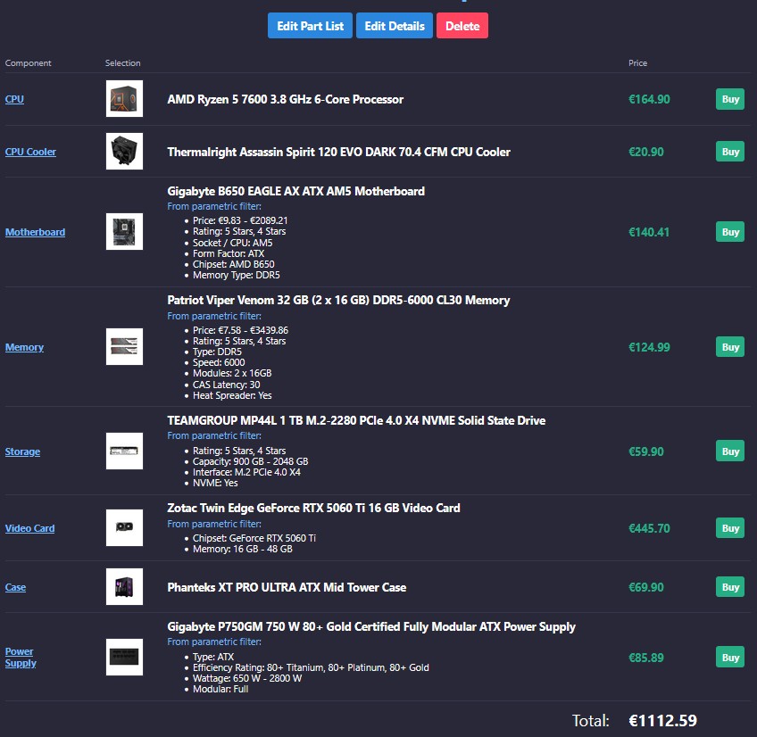Open TEAMGROUP MP44L 1 TB product name
This screenshot has width=757, height=737.
356,420
